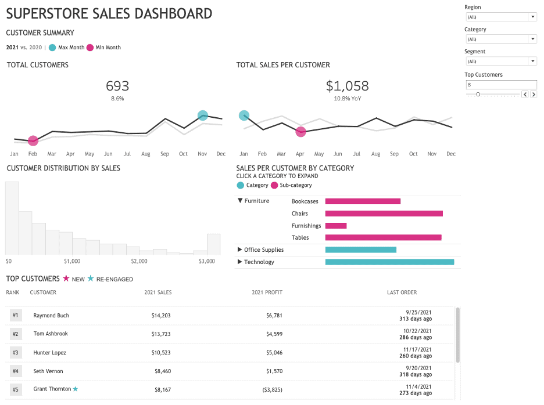The height and width of the screenshot is (405, 544).
Task: Click the teal RE-ENGAGED star legend icon
Action: click(90, 279)
